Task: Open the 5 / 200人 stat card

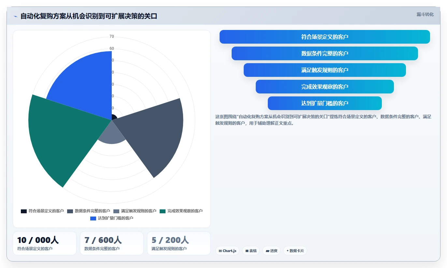Action: (x=179, y=243)
